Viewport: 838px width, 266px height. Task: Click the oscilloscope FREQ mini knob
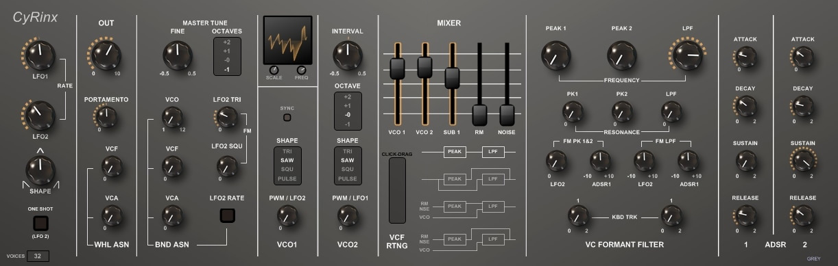301,70
